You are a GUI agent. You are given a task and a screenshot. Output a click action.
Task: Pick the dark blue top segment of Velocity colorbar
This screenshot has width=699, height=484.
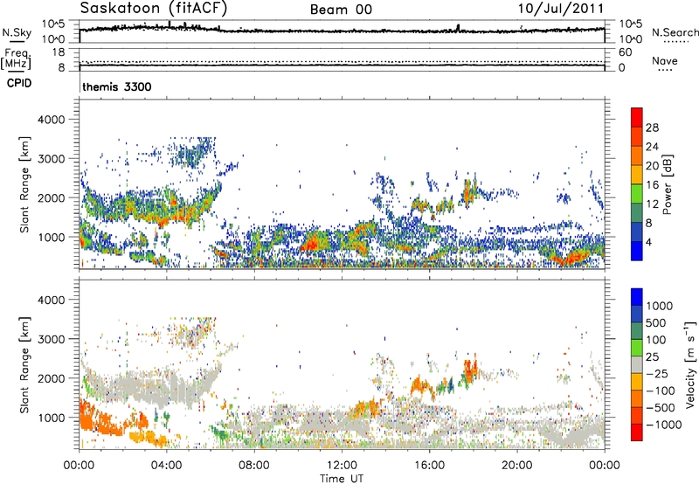(637, 297)
